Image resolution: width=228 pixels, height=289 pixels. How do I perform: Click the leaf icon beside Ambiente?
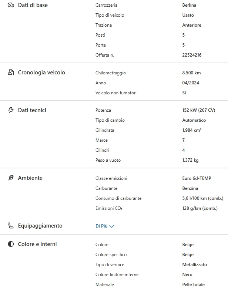point(11,178)
